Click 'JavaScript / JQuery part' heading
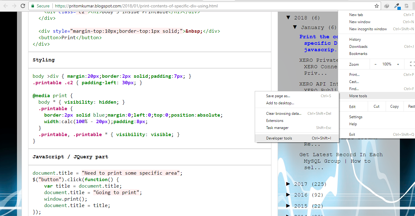Screen dimensions: 415x216 pos(70,157)
